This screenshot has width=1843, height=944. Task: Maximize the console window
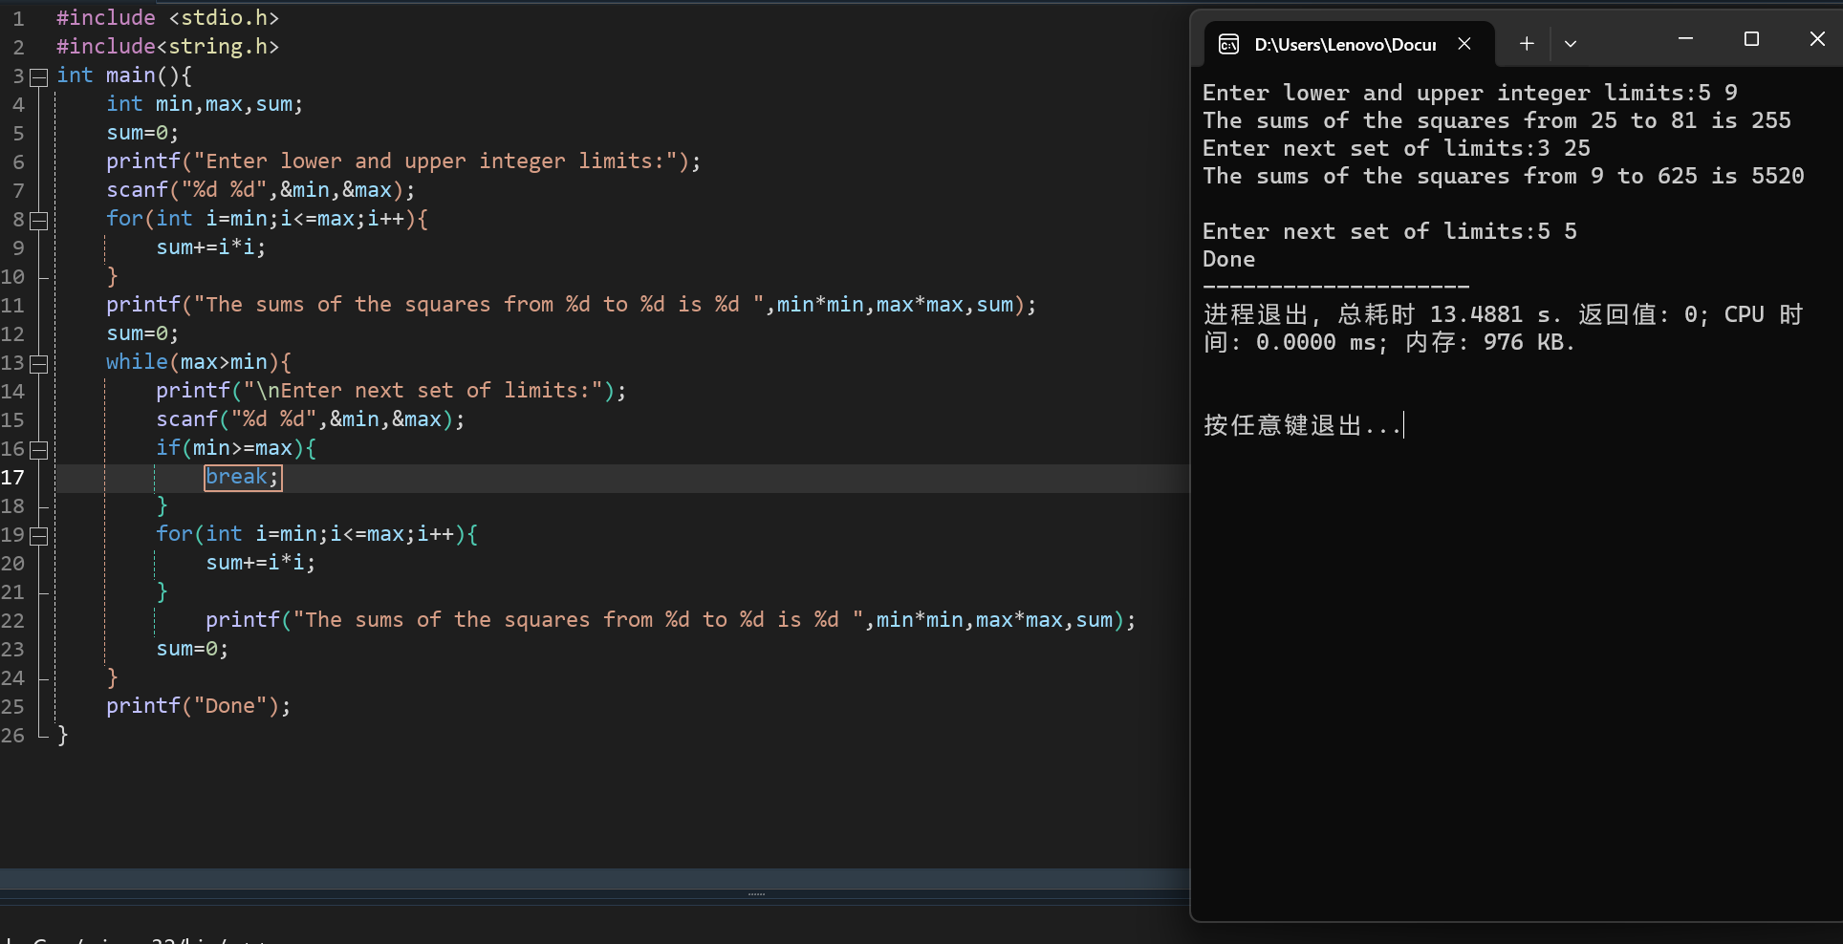pos(1751,39)
